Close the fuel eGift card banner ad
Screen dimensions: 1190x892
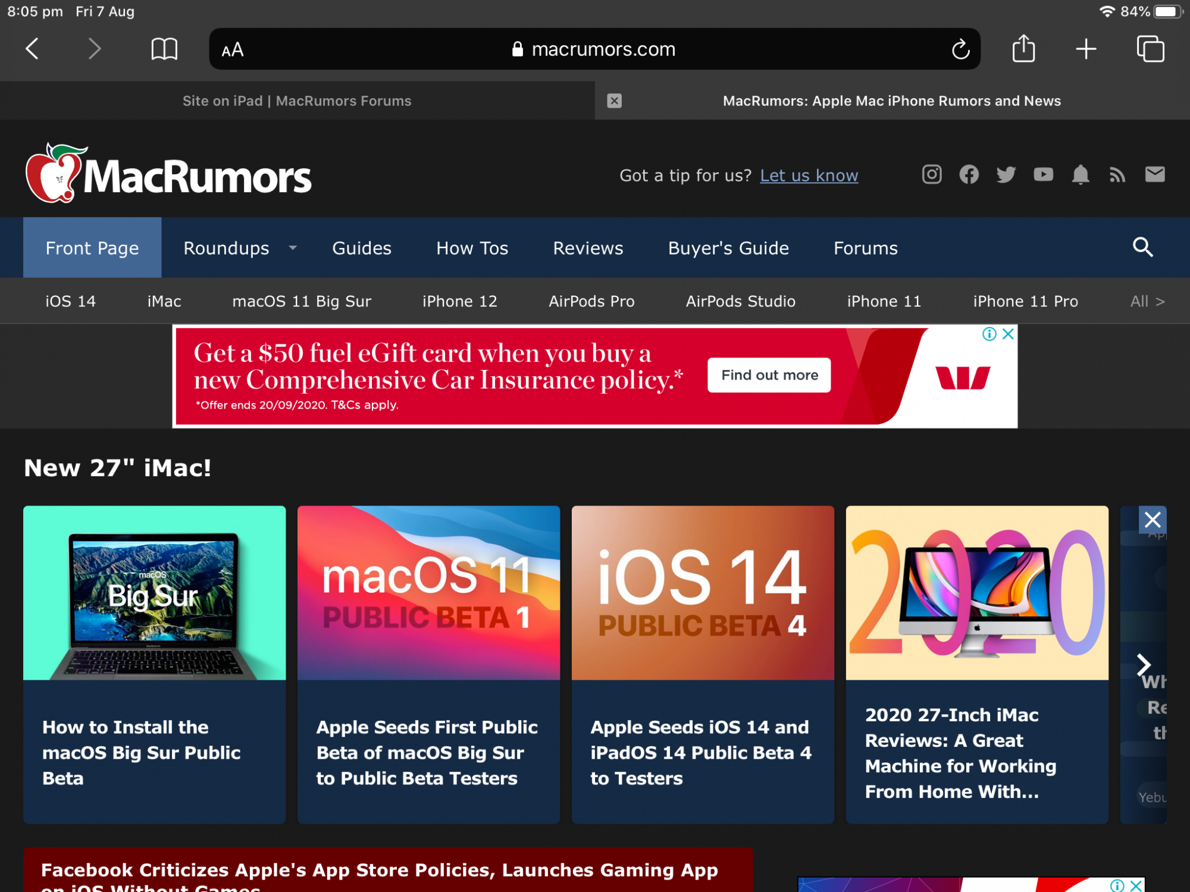pos(1008,334)
